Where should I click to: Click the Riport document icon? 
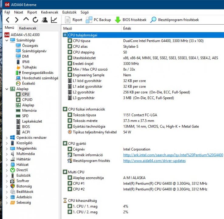tap(67, 20)
